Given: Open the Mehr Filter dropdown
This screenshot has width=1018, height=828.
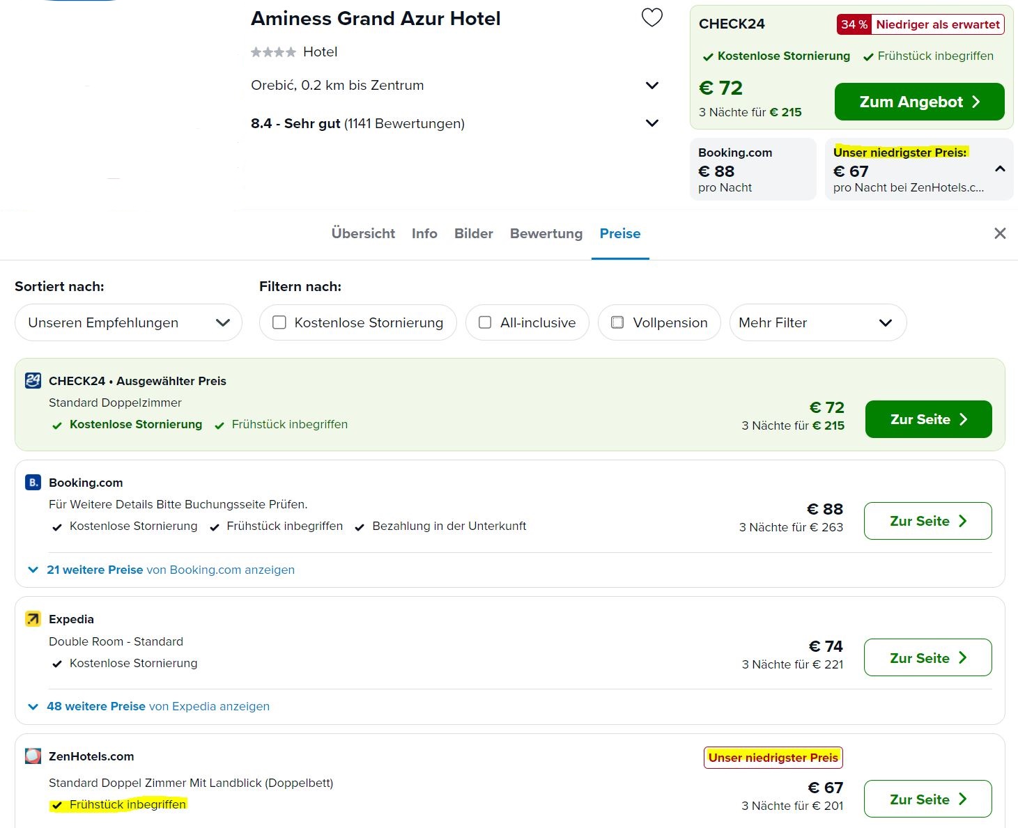Looking at the screenshot, I should [x=818, y=322].
